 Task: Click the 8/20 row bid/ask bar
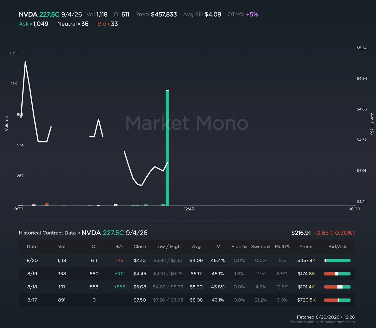tap(337, 261)
